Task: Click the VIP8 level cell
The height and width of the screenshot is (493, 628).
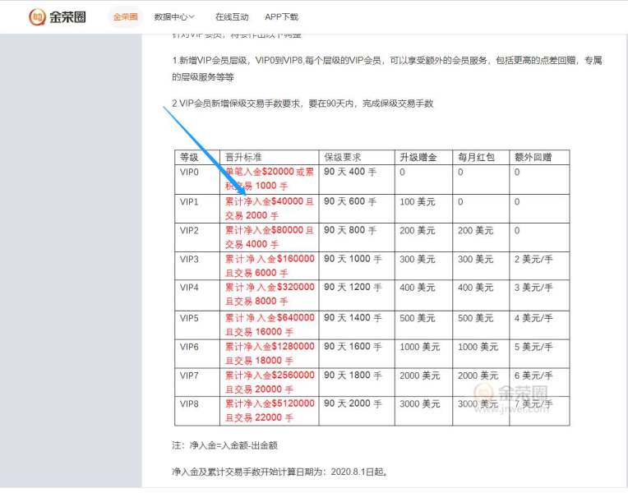Action: coord(197,411)
